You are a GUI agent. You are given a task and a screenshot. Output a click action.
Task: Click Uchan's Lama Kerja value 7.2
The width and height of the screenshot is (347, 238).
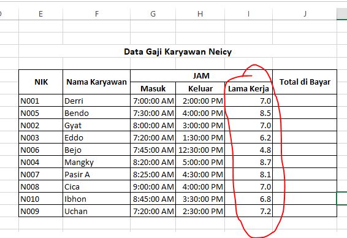pos(248,211)
